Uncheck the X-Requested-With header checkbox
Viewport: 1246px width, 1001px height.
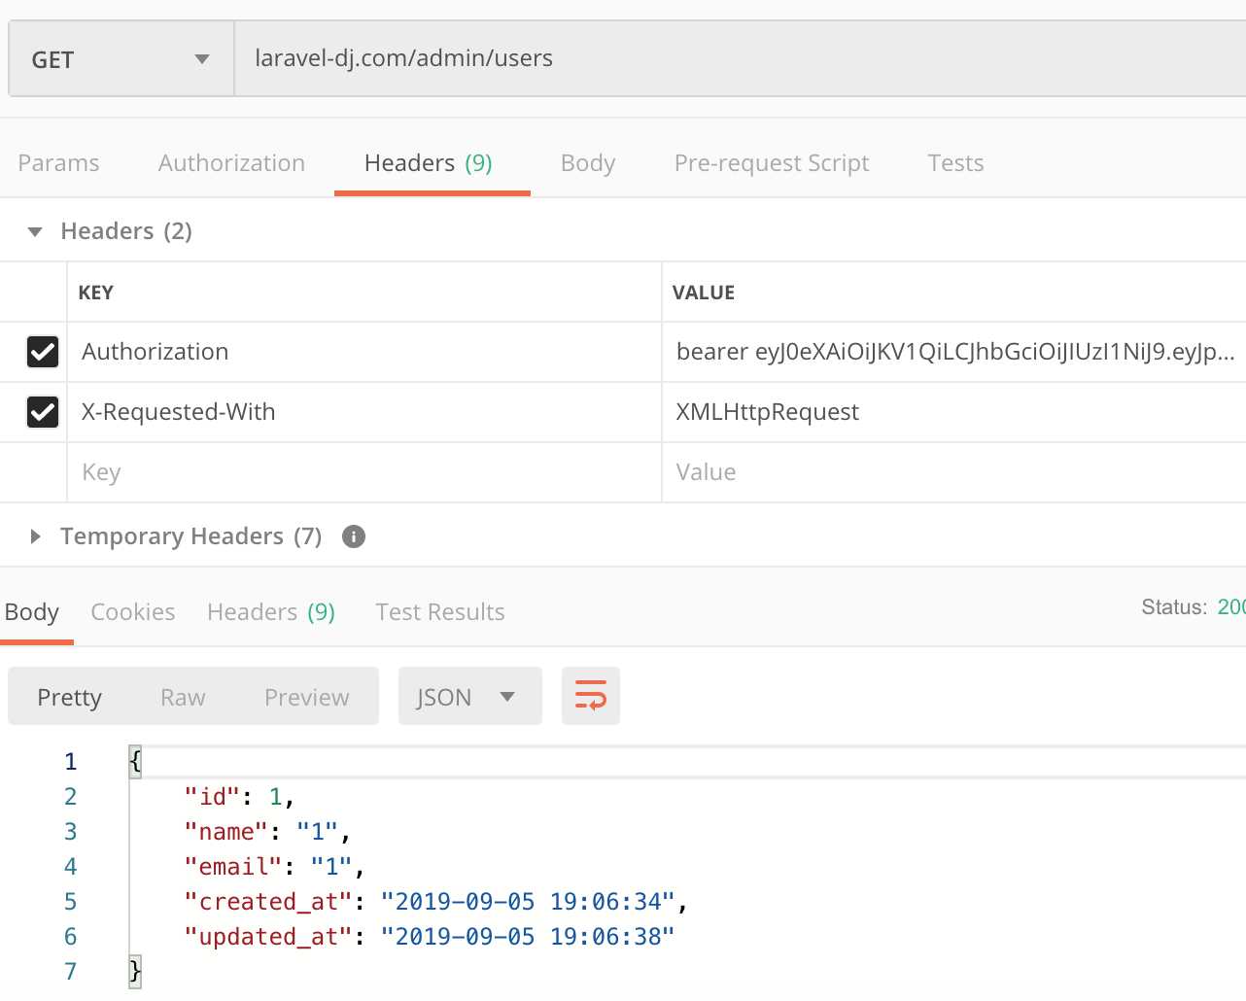[x=43, y=412]
